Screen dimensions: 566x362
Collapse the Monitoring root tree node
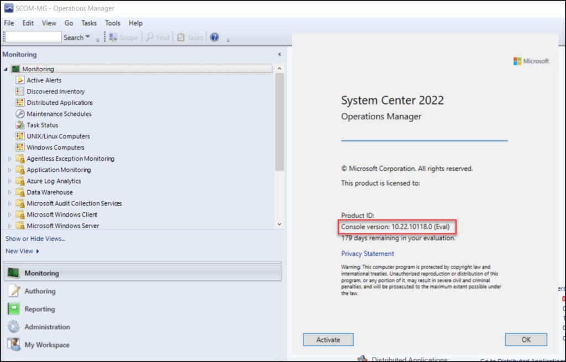pos(6,69)
